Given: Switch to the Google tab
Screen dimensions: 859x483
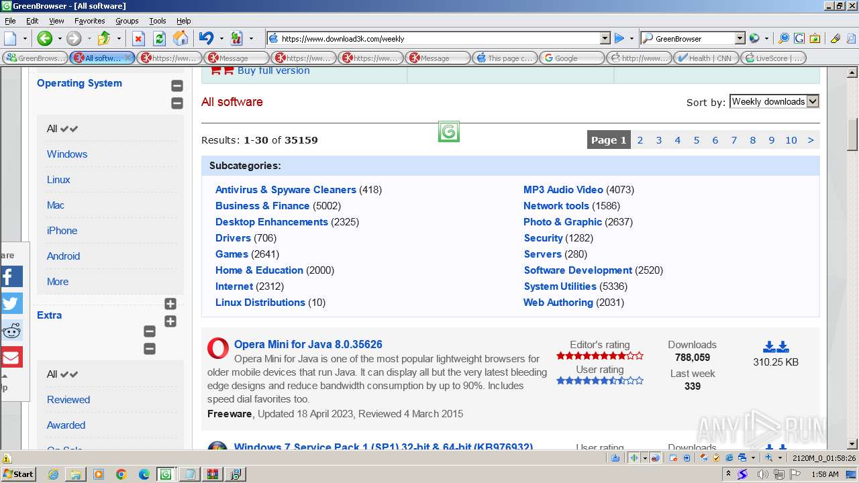Looking at the screenshot, I should pos(572,58).
